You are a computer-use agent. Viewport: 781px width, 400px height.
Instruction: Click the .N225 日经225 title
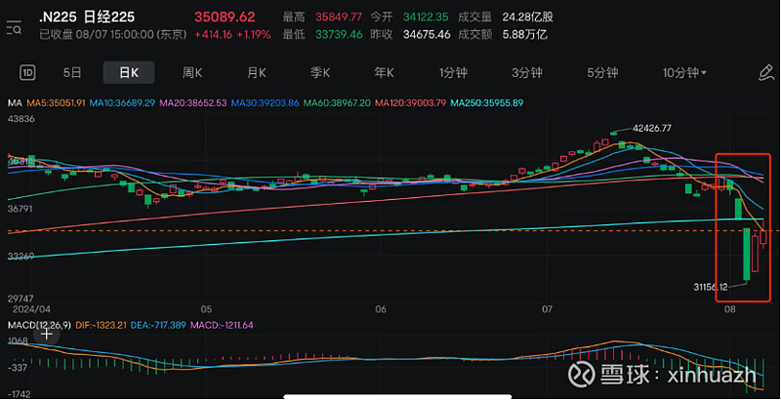87,18
